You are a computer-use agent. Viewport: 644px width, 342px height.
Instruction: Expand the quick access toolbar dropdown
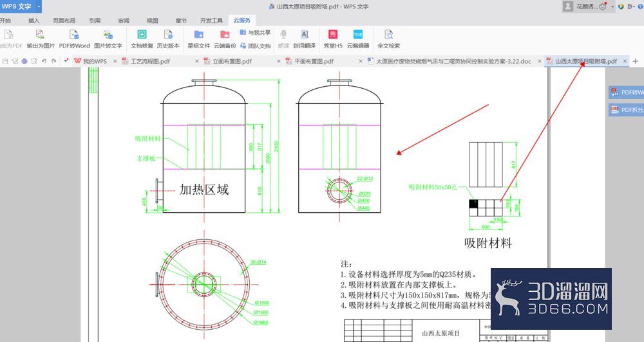[66, 60]
